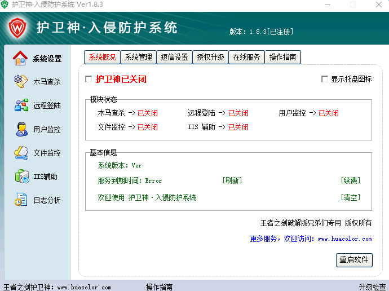Image resolution: width=389 pixels, height=291 pixels.
Task: Click the 欢迎使用 护卫神·入侵防护系统 message
Action: click(x=147, y=198)
